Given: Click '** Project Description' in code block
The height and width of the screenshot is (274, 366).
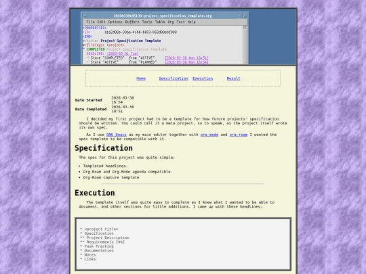Looking at the screenshot, I should [104, 237].
